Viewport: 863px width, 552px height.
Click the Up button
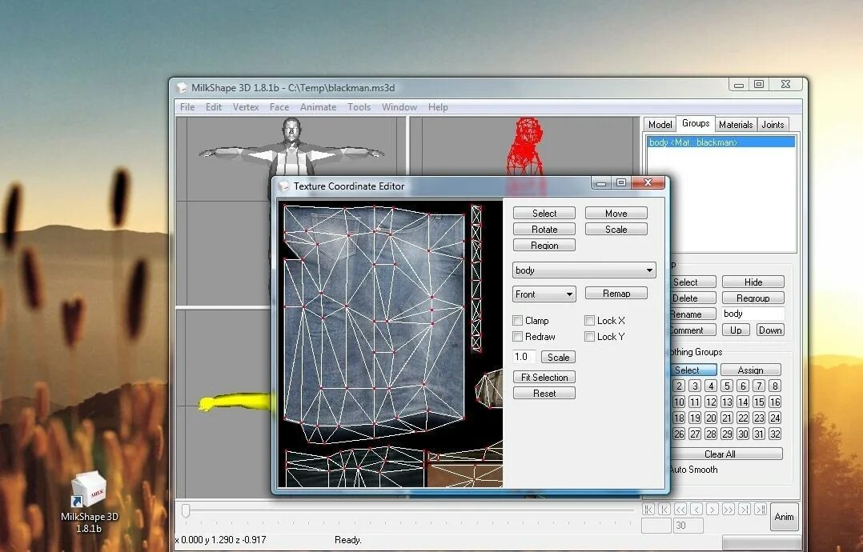[x=736, y=330]
